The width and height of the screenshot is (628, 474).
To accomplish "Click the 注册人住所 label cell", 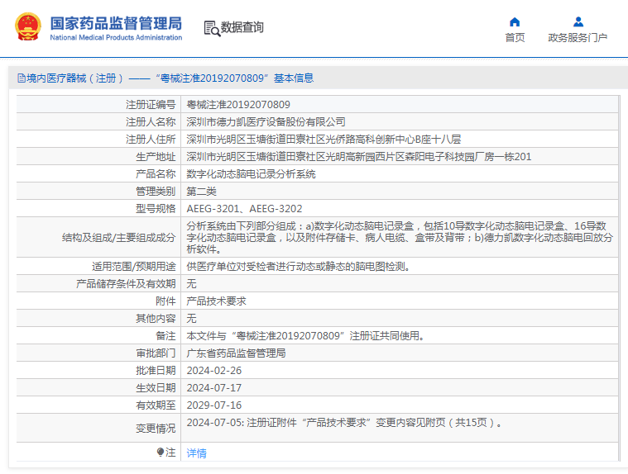I will pos(98,139).
